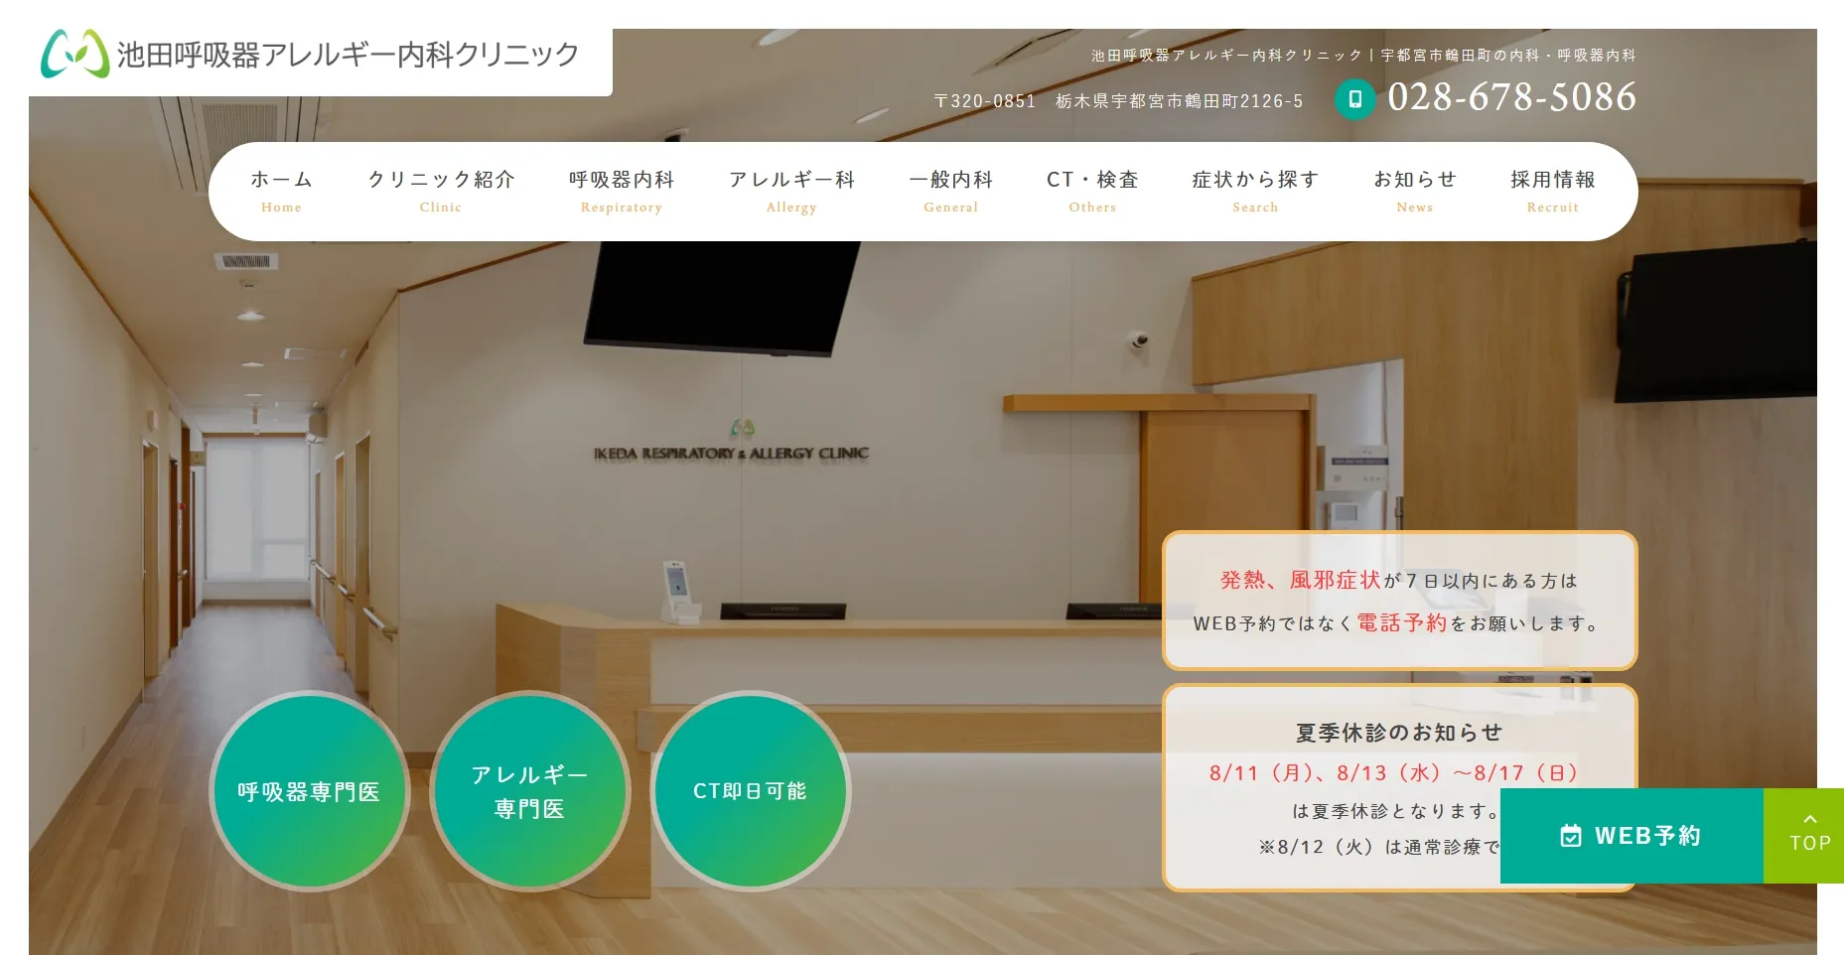1844x955 pixels.
Task: Click the upward chevron on TOP button
Action: tap(1809, 816)
